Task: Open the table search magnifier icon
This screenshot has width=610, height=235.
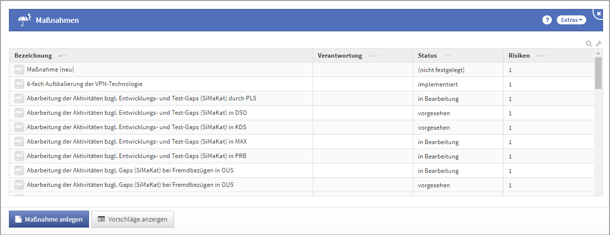Action: 589,44
